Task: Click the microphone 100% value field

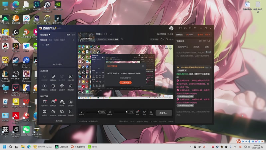Action: click(x=102, y=112)
